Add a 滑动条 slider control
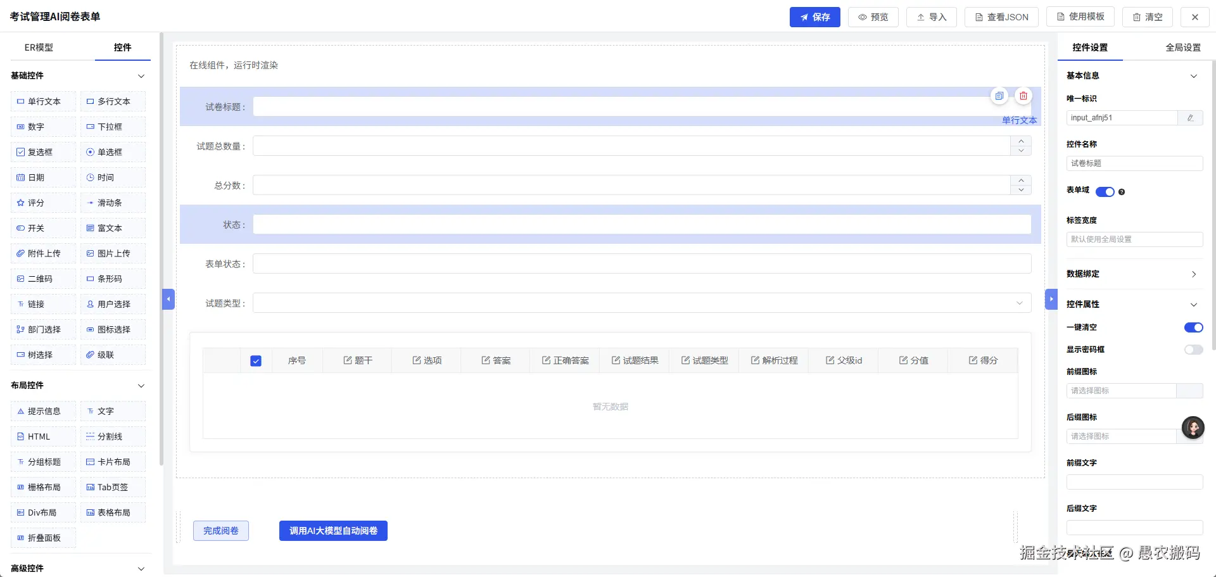The height and width of the screenshot is (577, 1216). (x=113, y=203)
